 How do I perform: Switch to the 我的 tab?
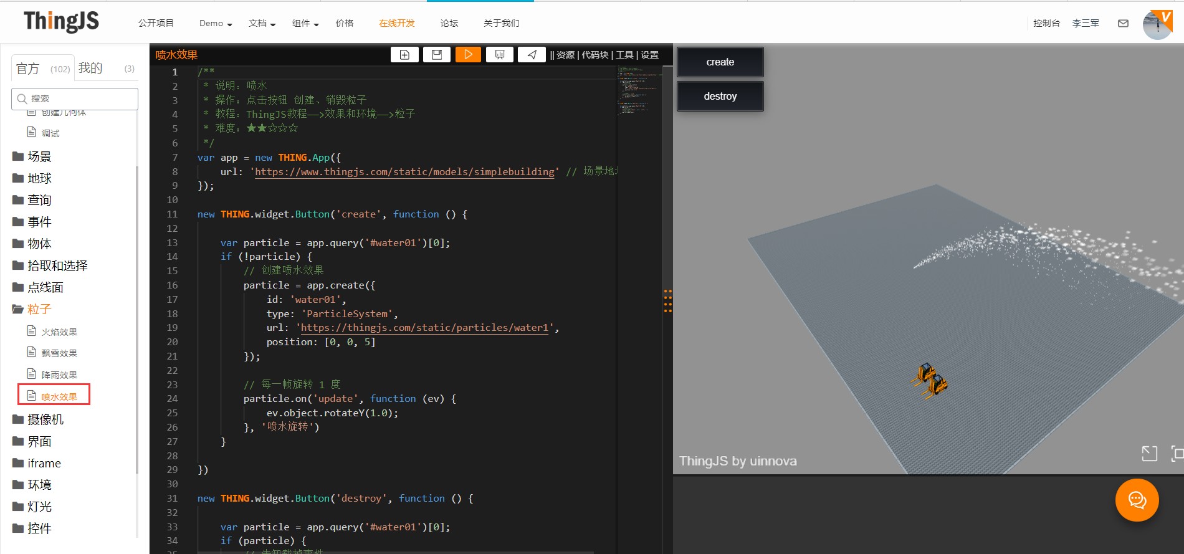tap(107, 69)
